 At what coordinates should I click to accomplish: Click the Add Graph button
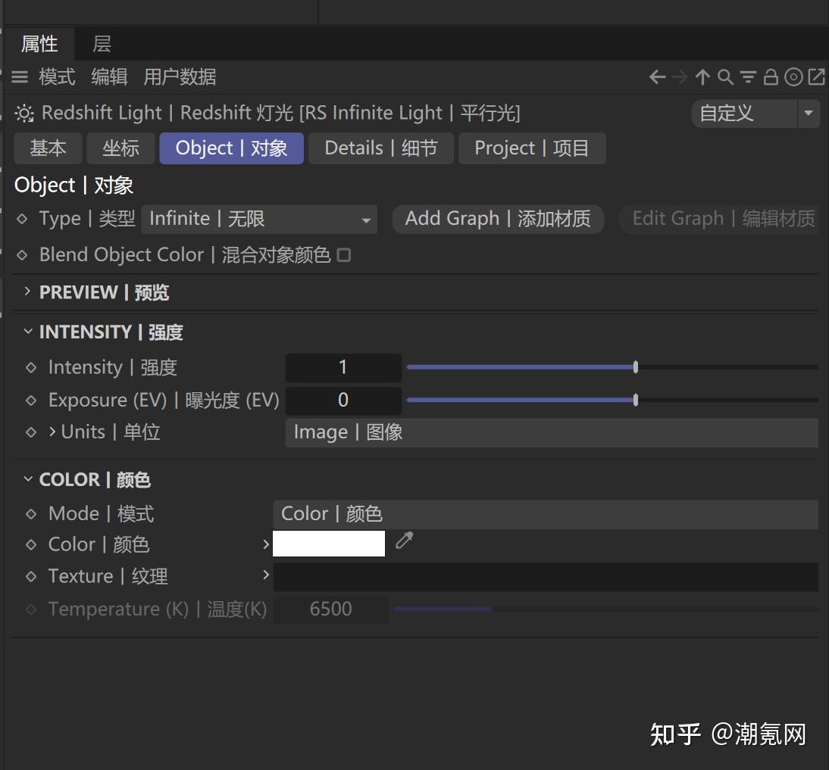[x=497, y=219]
